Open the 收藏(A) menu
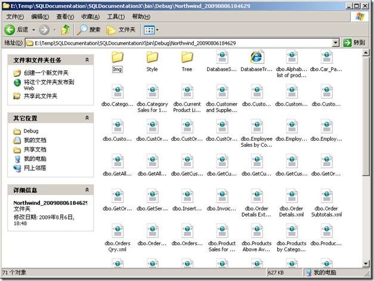The width and height of the screenshot is (374, 281). coord(91,17)
